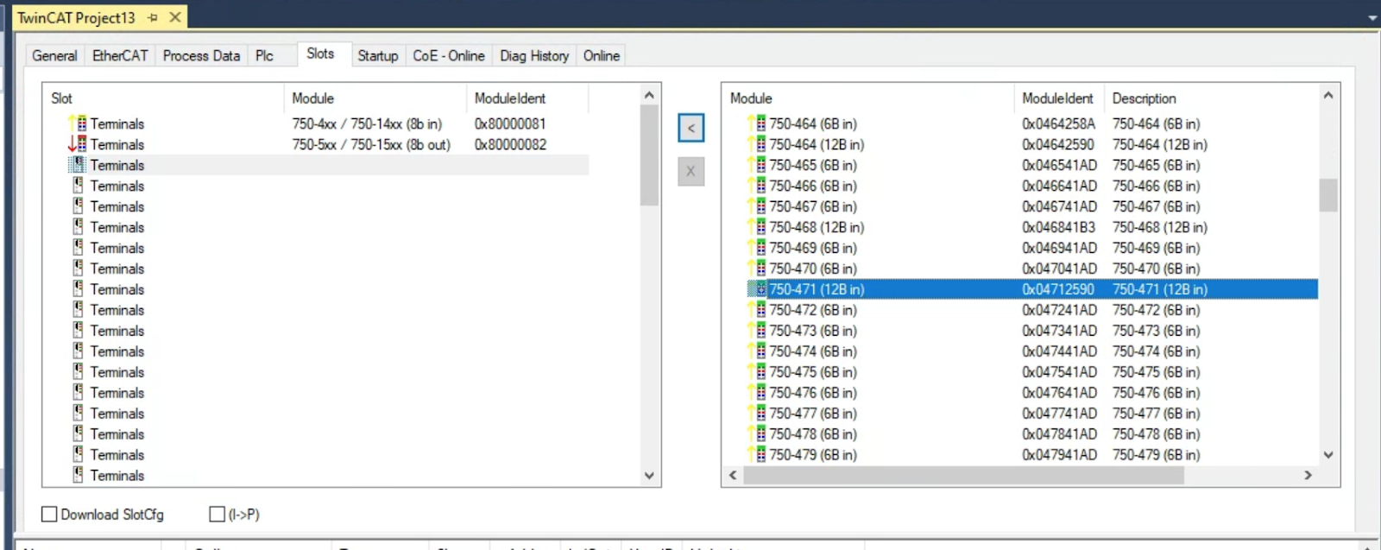Click module icon for 750-475 (6B in)
The height and width of the screenshot is (550, 1381).
pos(759,372)
